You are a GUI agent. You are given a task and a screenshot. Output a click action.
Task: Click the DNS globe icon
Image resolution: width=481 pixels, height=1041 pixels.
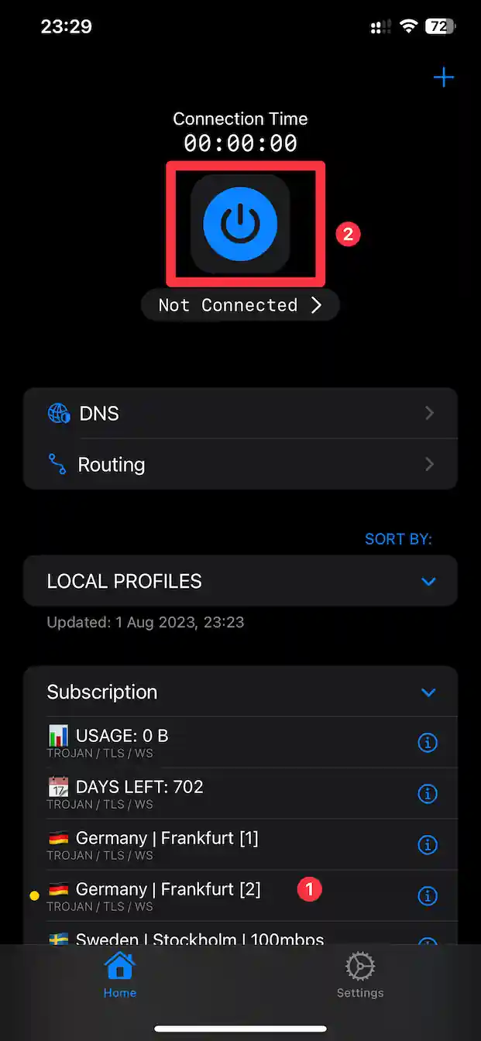[59, 414]
